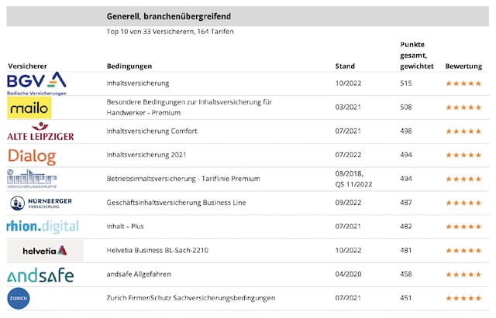Click the Generell, branchenübergreifend heading

(x=168, y=16)
